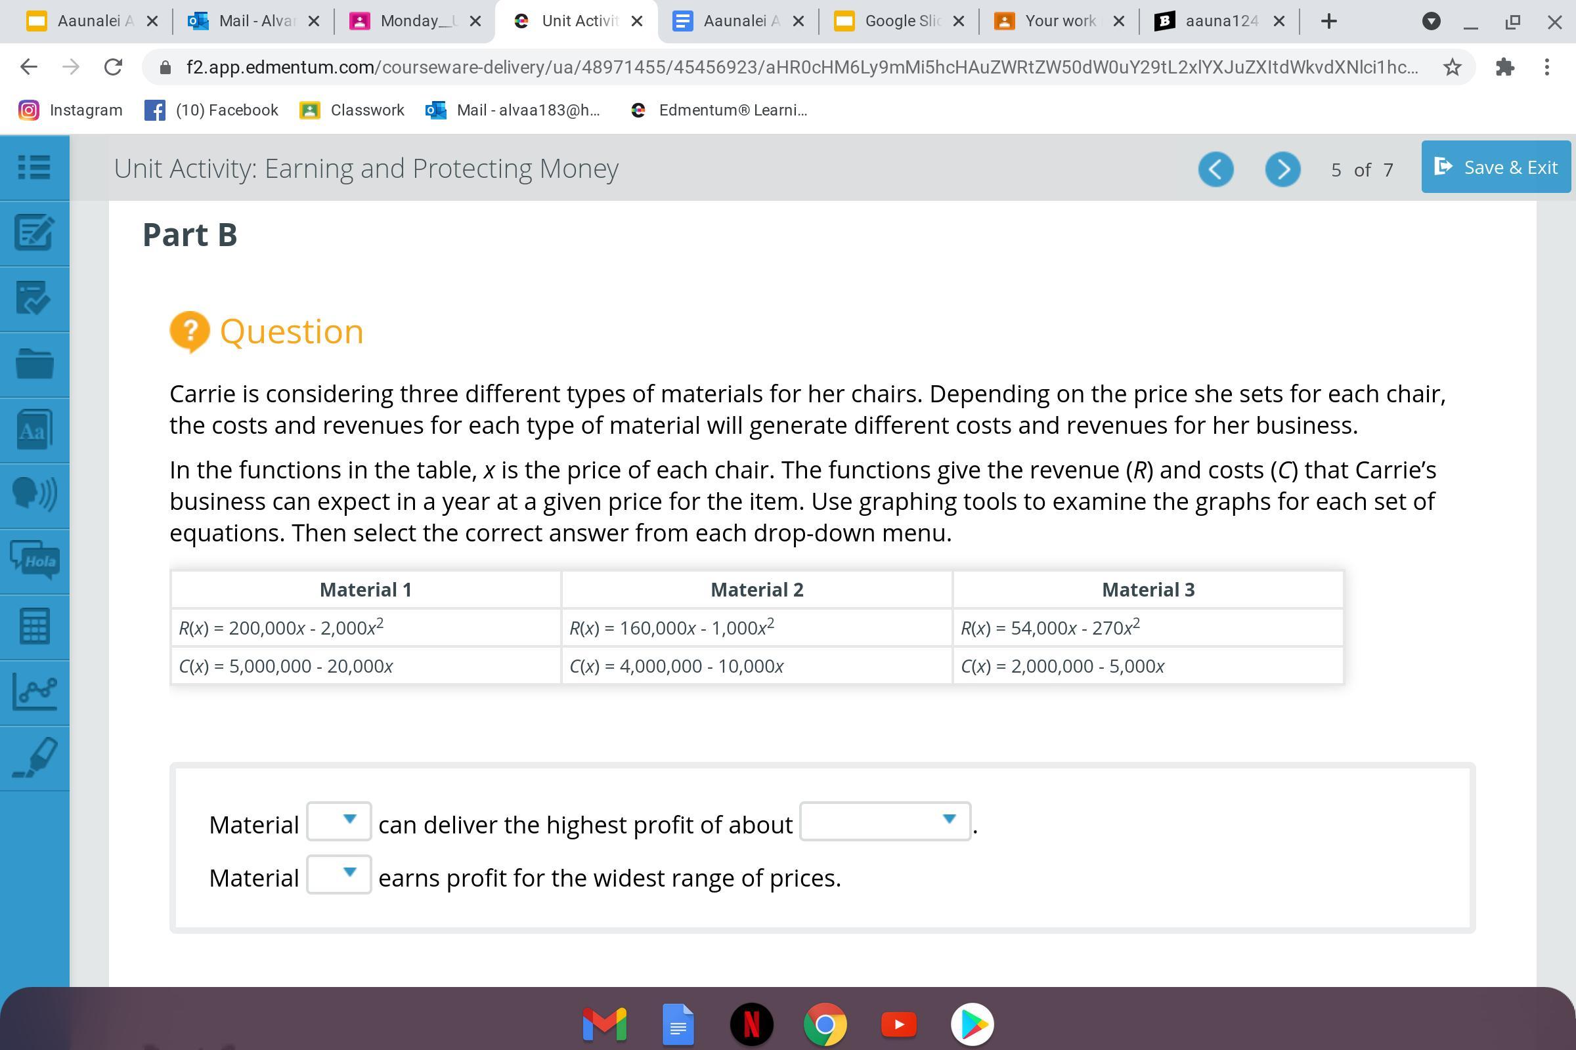
Task: Open the Classwork bookmark
Action: (x=353, y=110)
